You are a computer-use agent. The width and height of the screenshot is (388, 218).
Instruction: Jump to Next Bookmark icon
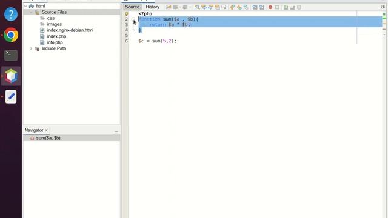(239, 7)
